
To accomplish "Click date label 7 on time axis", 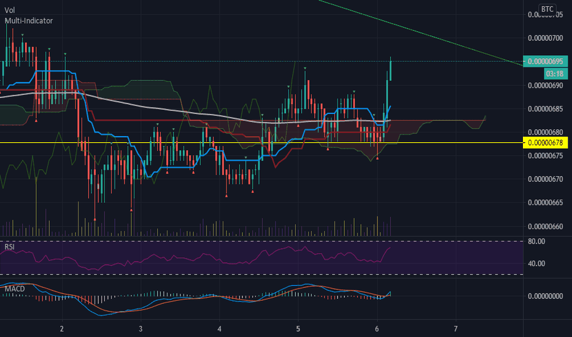I will click(455, 329).
